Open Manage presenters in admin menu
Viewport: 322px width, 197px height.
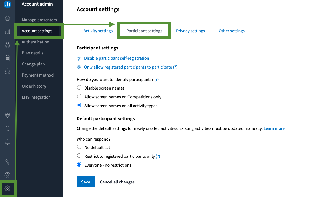point(39,20)
